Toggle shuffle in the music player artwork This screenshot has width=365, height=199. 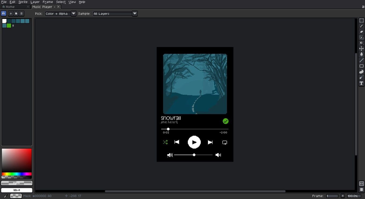165,142
